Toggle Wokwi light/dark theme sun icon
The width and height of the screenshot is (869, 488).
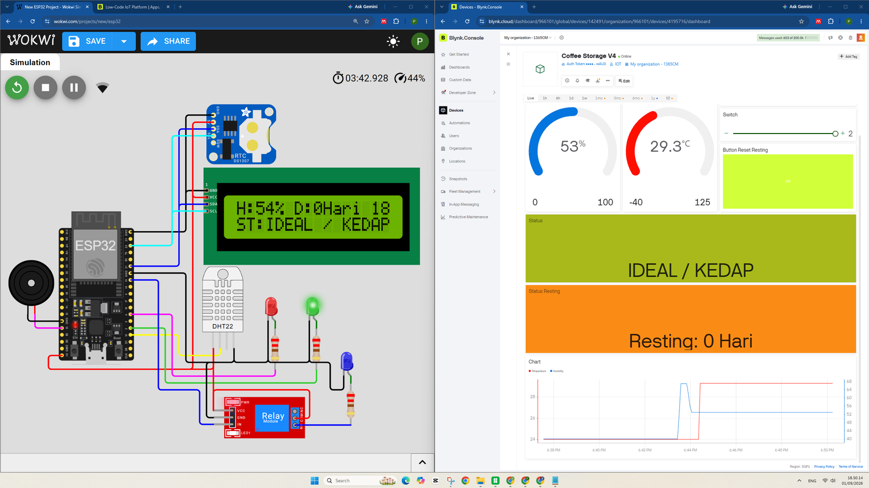click(393, 41)
